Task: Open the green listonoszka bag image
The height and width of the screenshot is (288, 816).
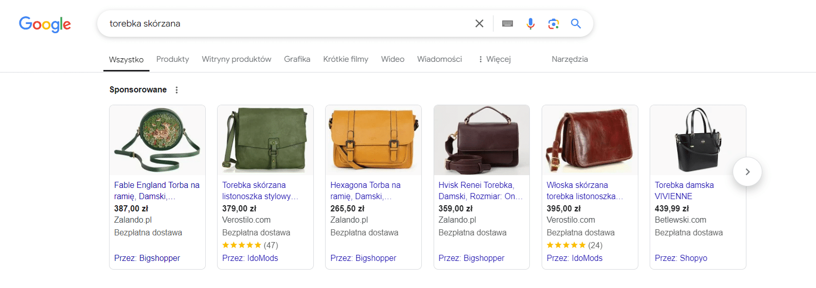Action: tap(265, 140)
